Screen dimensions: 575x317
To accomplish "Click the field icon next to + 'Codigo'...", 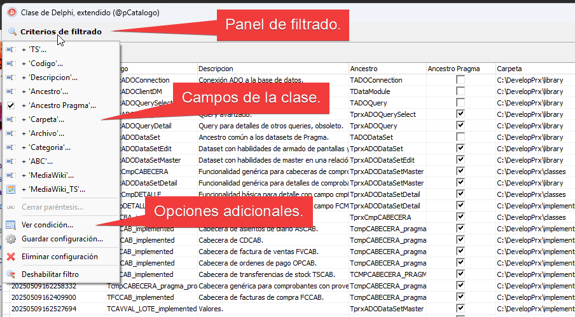I will (x=11, y=64).
